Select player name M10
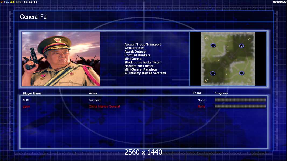This screenshot has height=161, width=287. (26, 100)
